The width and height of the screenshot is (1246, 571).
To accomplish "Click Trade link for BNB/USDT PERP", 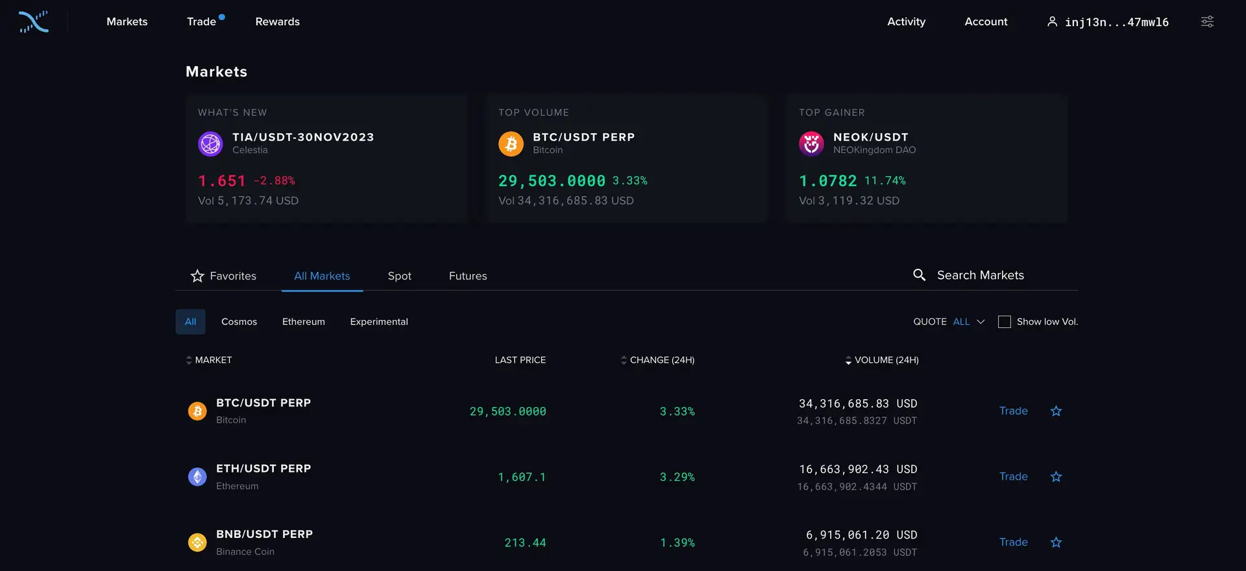I will pyautogui.click(x=1013, y=542).
